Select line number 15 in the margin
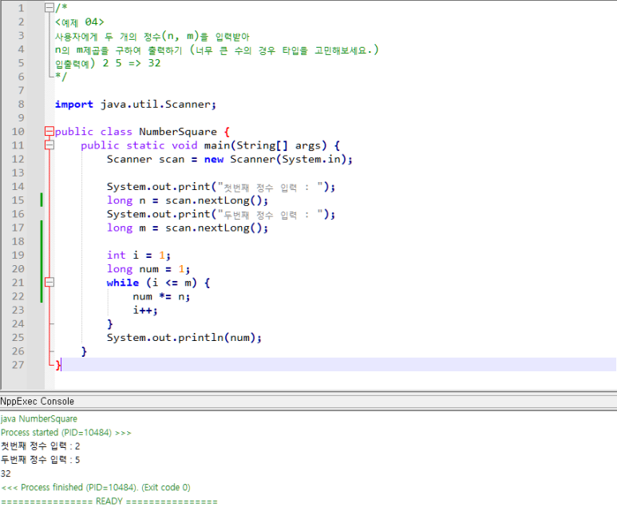 click(x=18, y=200)
